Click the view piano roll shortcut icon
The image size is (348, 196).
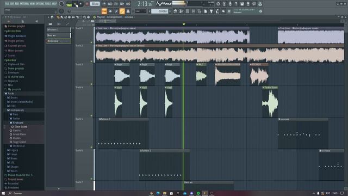[181, 11]
